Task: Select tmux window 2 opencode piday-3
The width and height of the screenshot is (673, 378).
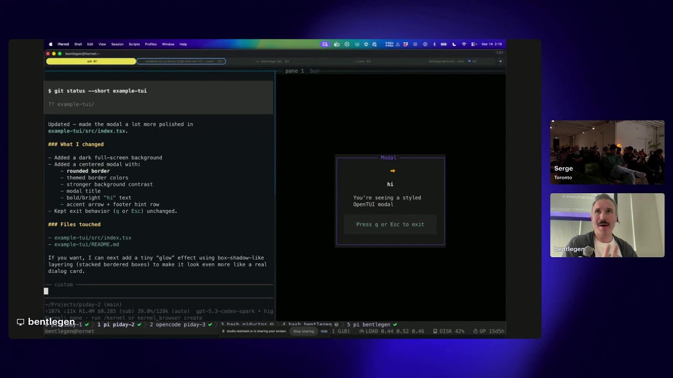Action: [180, 324]
